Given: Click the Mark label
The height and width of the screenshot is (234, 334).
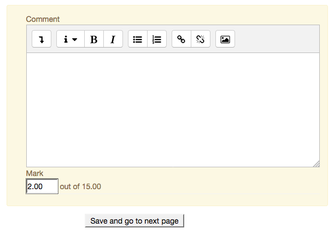Looking at the screenshot, I should 34,173.
